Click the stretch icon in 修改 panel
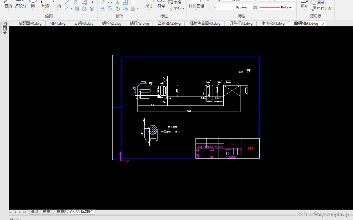 [x=110, y=9]
